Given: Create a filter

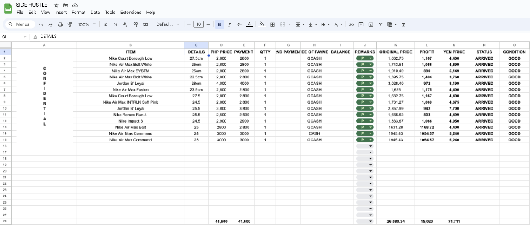Looking at the screenshot, I should coord(381,24).
